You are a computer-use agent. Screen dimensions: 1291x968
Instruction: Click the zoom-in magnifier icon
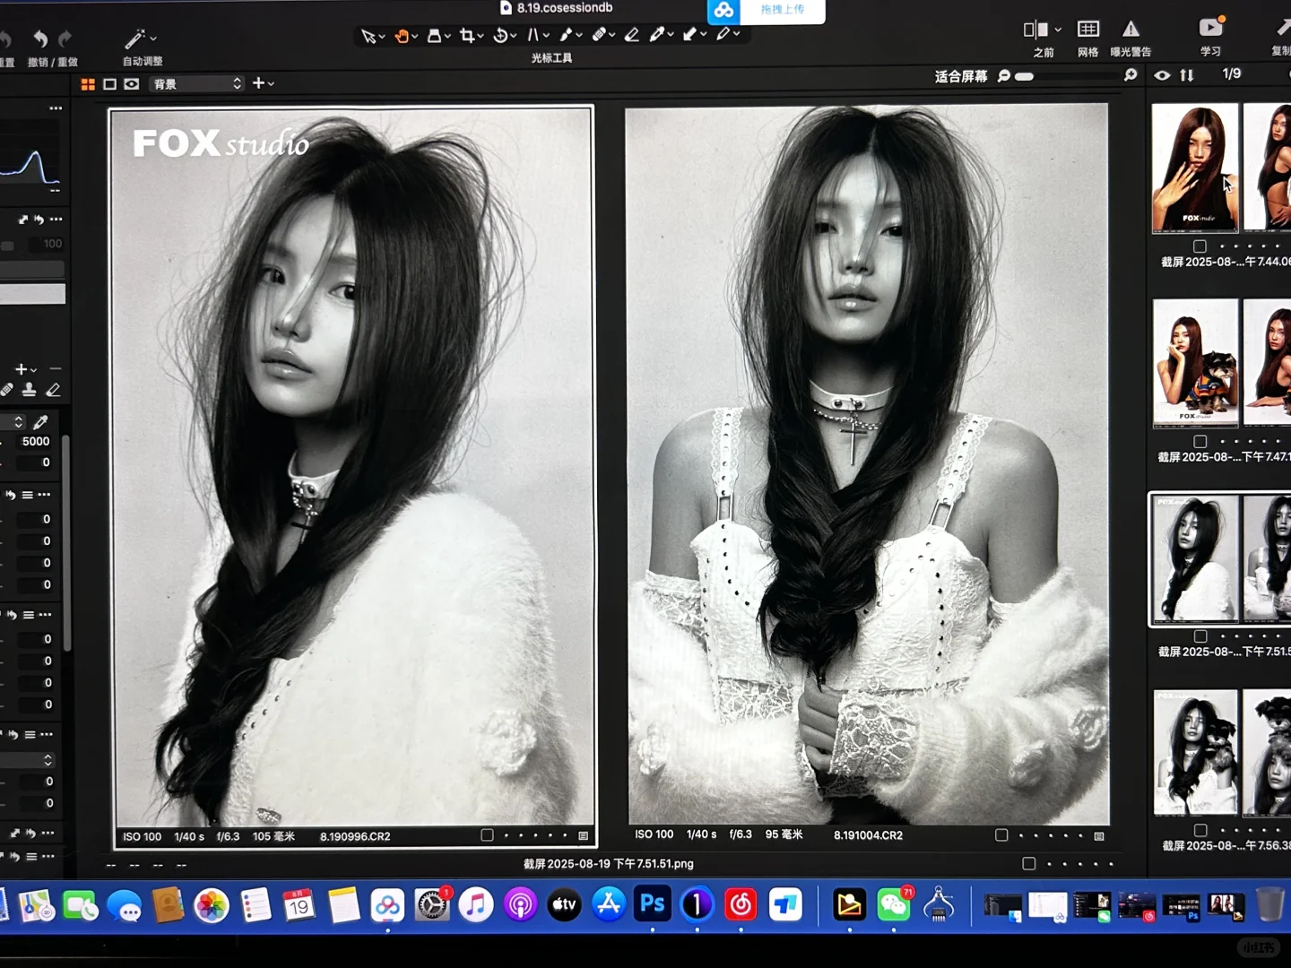[x=1131, y=75]
